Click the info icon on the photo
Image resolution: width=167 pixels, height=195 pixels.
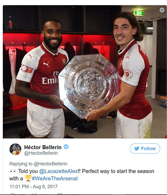point(162,10)
